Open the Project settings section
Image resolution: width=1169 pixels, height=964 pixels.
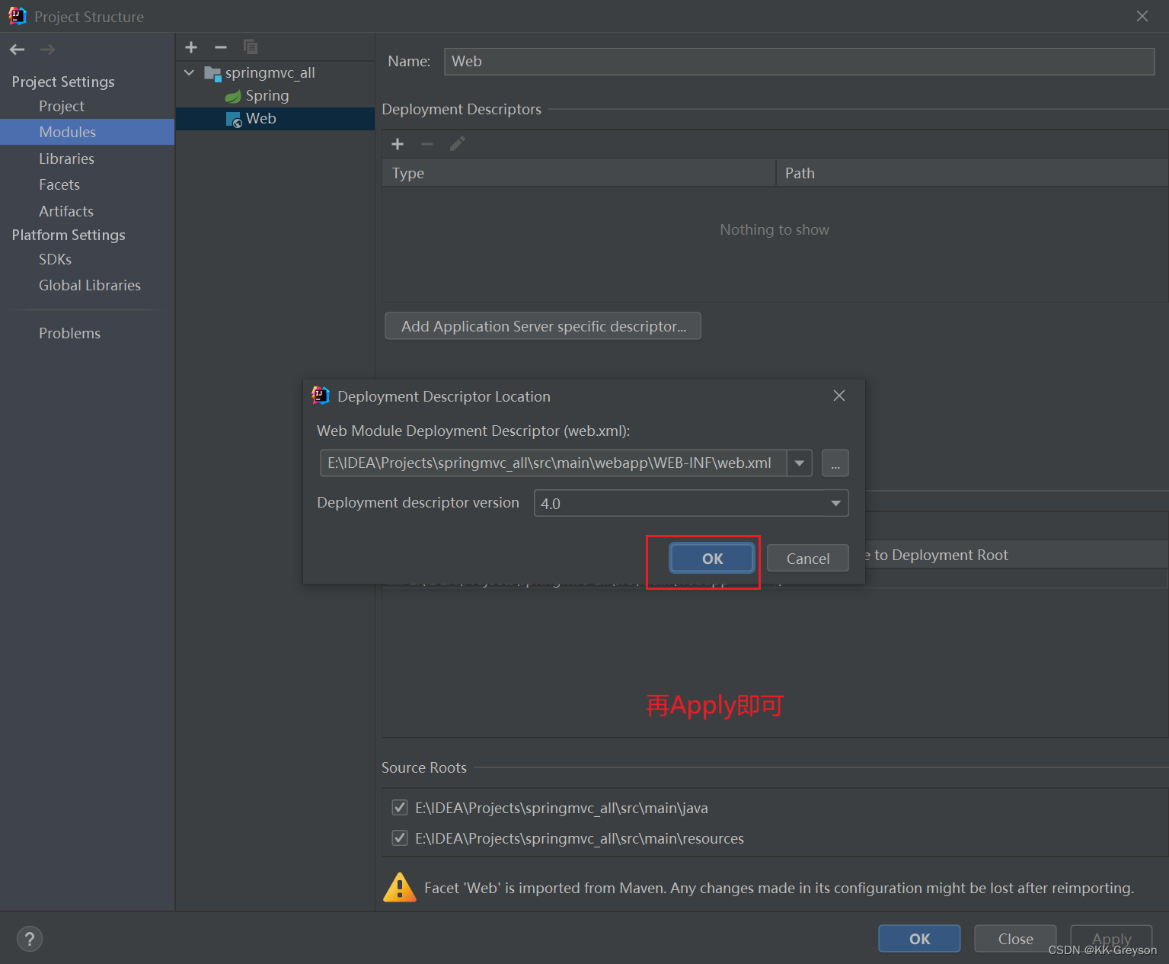62,106
